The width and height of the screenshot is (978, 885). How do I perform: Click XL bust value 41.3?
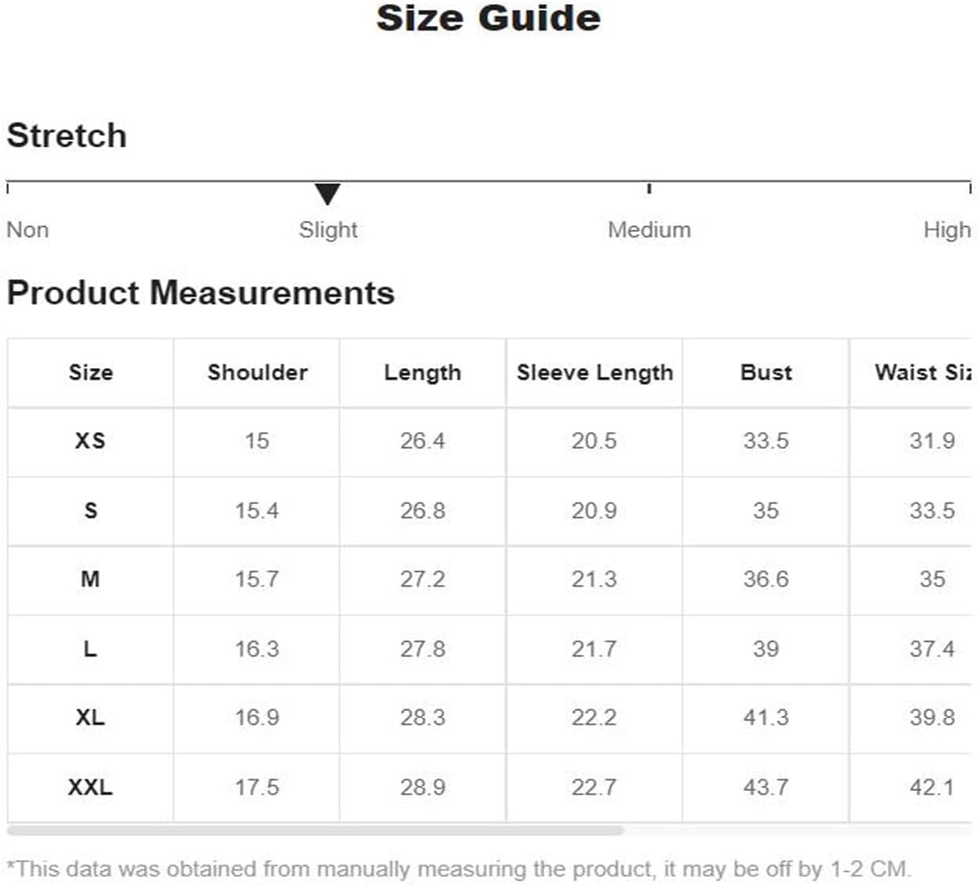pyautogui.click(x=766, y=718)
